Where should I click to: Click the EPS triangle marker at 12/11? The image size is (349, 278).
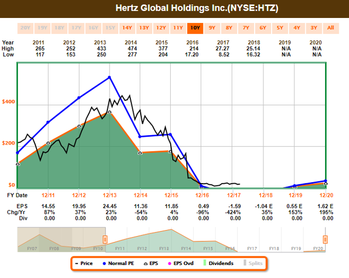[48, 143]
